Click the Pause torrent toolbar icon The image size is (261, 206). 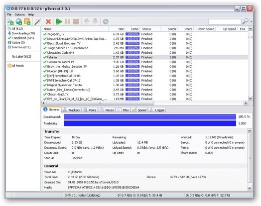(x=67, y=21)
